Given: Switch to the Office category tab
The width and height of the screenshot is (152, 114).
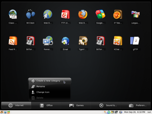Looking at the screenshot, I should [46, 105].
